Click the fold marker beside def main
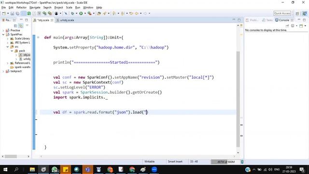 (38, 37)
